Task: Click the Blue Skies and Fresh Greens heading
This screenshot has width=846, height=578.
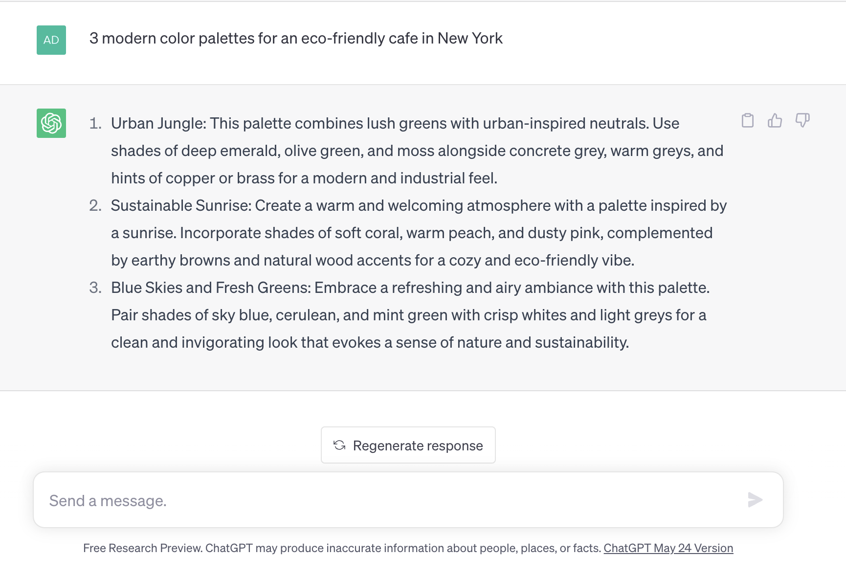Action: click(x=211, y=288)
